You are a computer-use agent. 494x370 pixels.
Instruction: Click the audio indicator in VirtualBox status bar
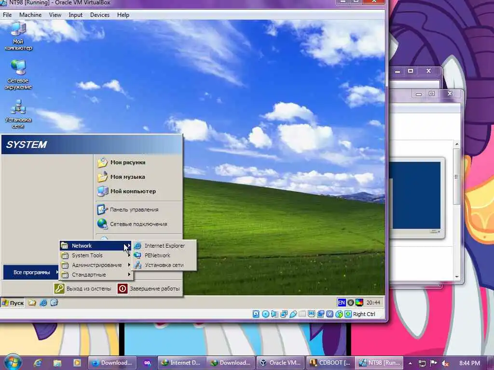[x=274, y=314]
